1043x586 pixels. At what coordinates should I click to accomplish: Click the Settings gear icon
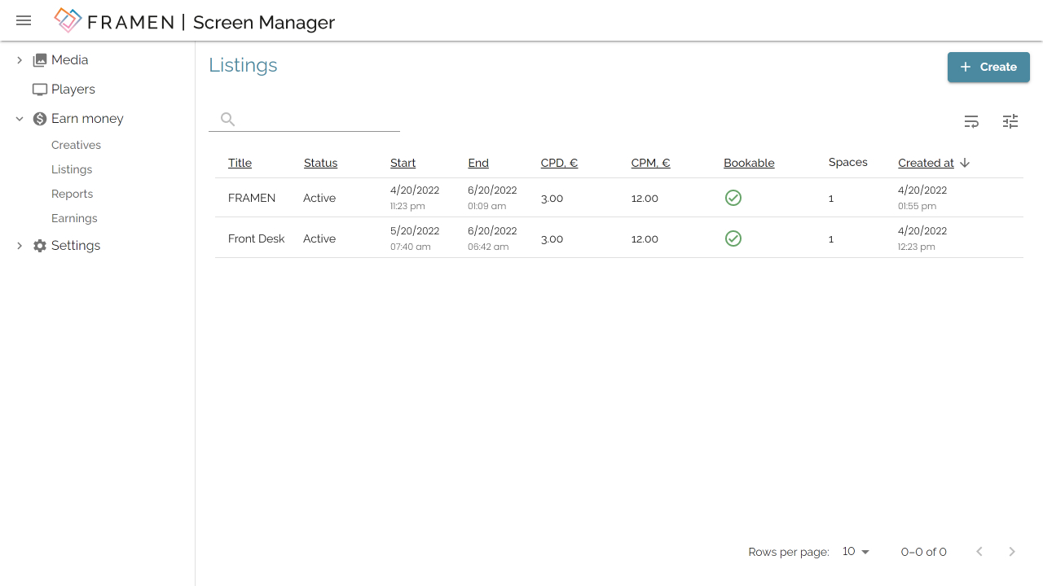point(40,246)
